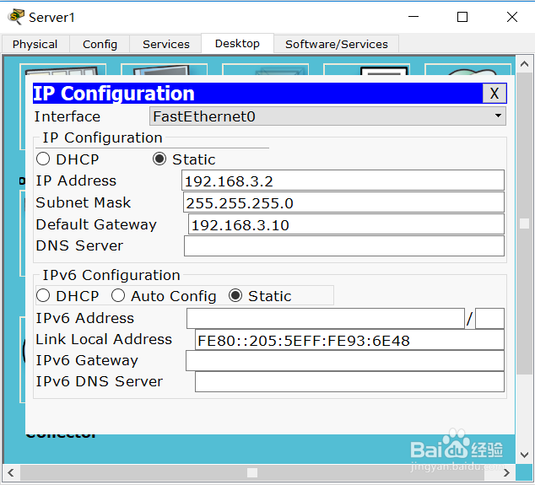The image size is (535, 485).
Task: Select the IPv6 DHCP radio button
Action: click(x=43, y=296)
